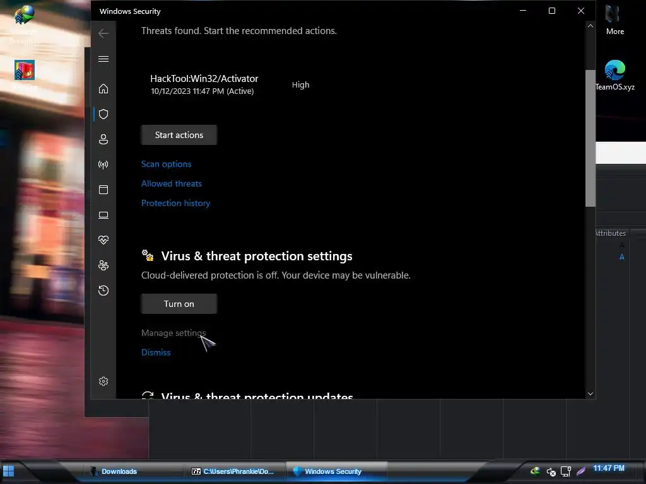Open Account protection person icon
The height and width of the screenshot is (484, 646).
[x=103, y=139]
